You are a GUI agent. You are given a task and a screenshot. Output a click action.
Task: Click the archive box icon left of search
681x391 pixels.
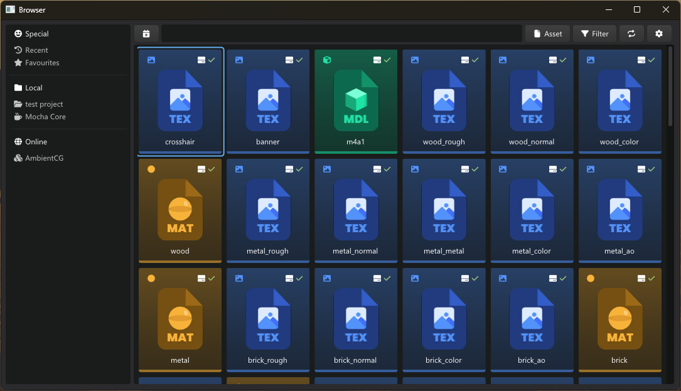coord(146,34)
